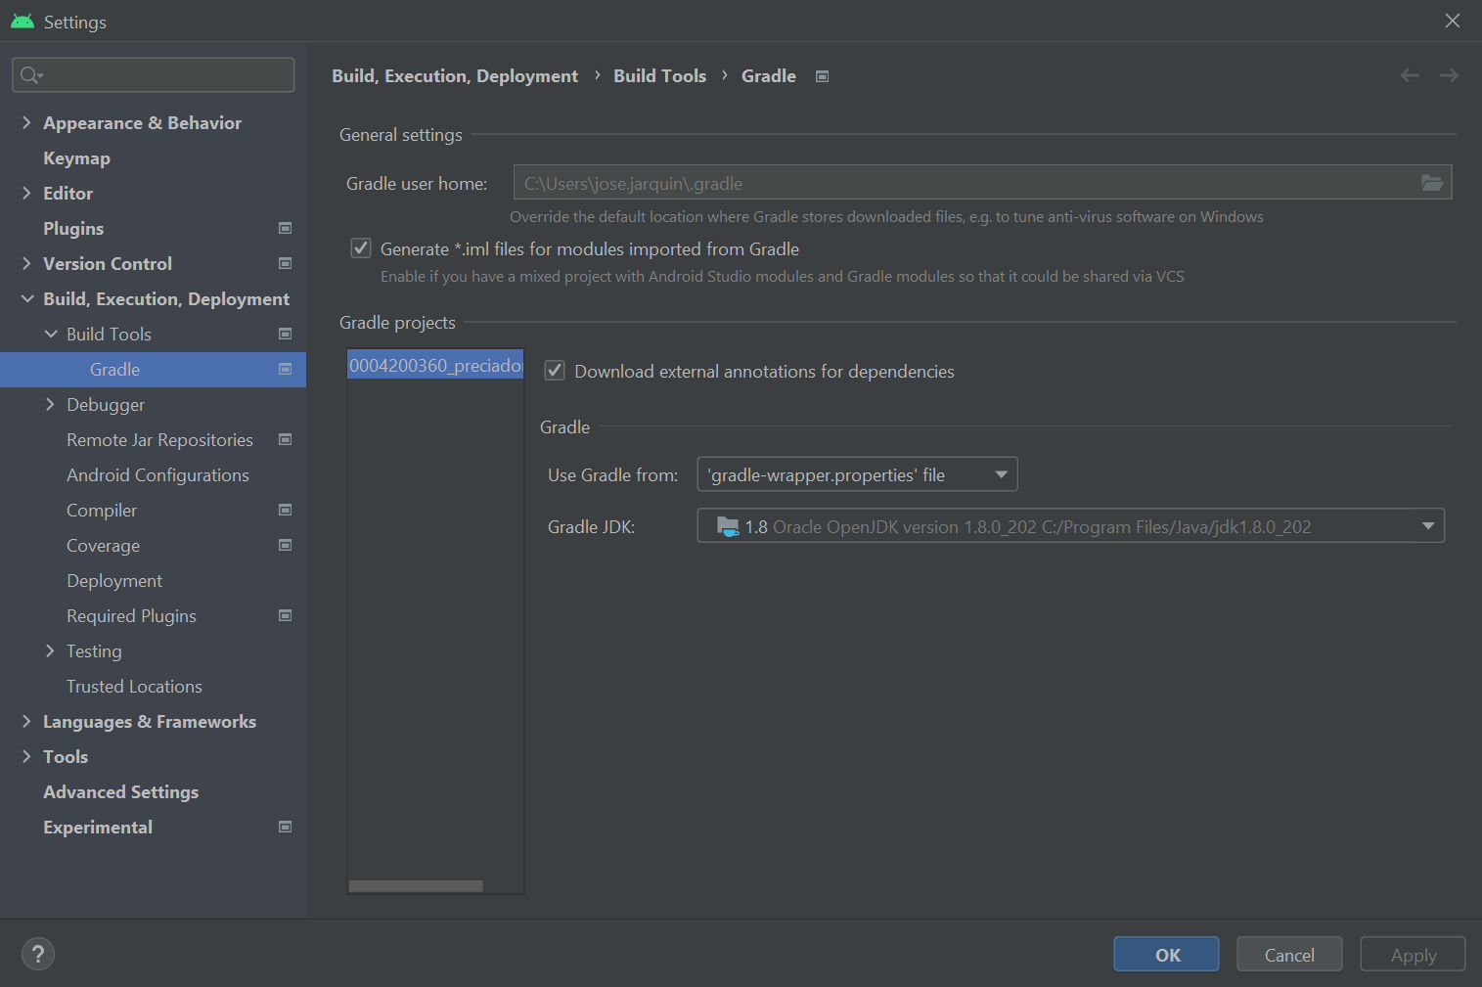Collapse Build, Execution, Deployment section
The width and height of the screenshot is (1482, 987).
(x=26, y=298)
